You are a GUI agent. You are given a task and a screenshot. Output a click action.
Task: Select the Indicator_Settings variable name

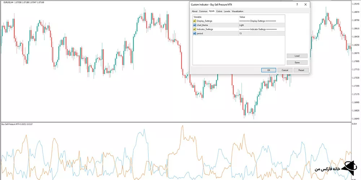coord(205,29)
